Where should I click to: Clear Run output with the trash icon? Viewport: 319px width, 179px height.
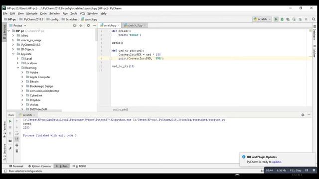point(17,151)
